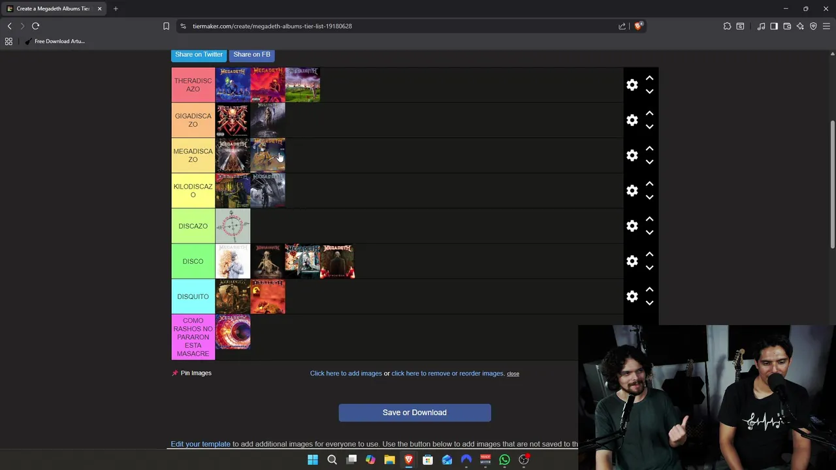
Task: Open File Explorer from taskbar
Action: click(x=389, y=460)
